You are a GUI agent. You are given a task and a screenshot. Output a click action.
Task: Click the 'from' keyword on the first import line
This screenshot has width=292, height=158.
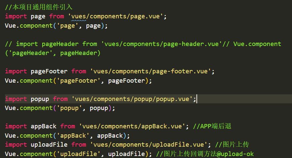click(x=57, y=16)
